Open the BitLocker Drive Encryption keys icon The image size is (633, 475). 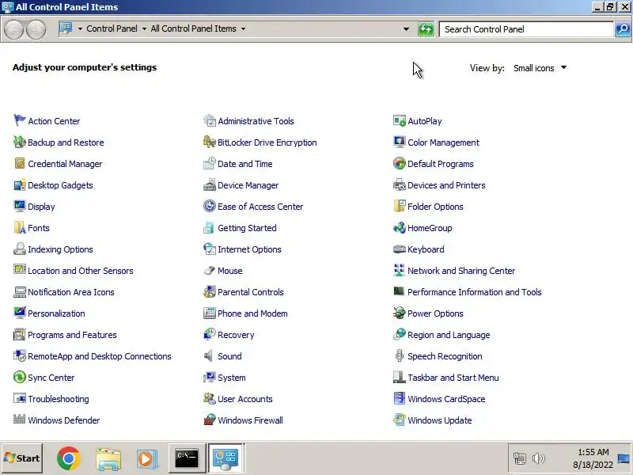pyautogui.click(x=210, y=142)
